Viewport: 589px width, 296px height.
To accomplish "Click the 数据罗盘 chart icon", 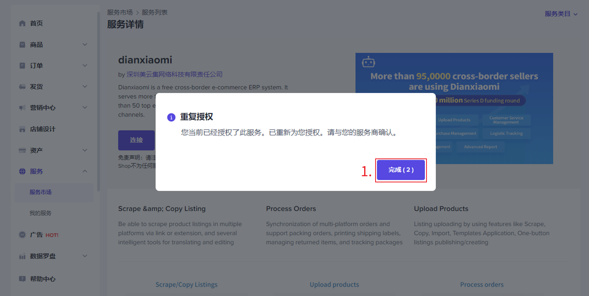I will pyautogui.click(x=22, y=256).
